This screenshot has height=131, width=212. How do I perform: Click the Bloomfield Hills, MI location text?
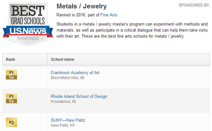(67, 78)
